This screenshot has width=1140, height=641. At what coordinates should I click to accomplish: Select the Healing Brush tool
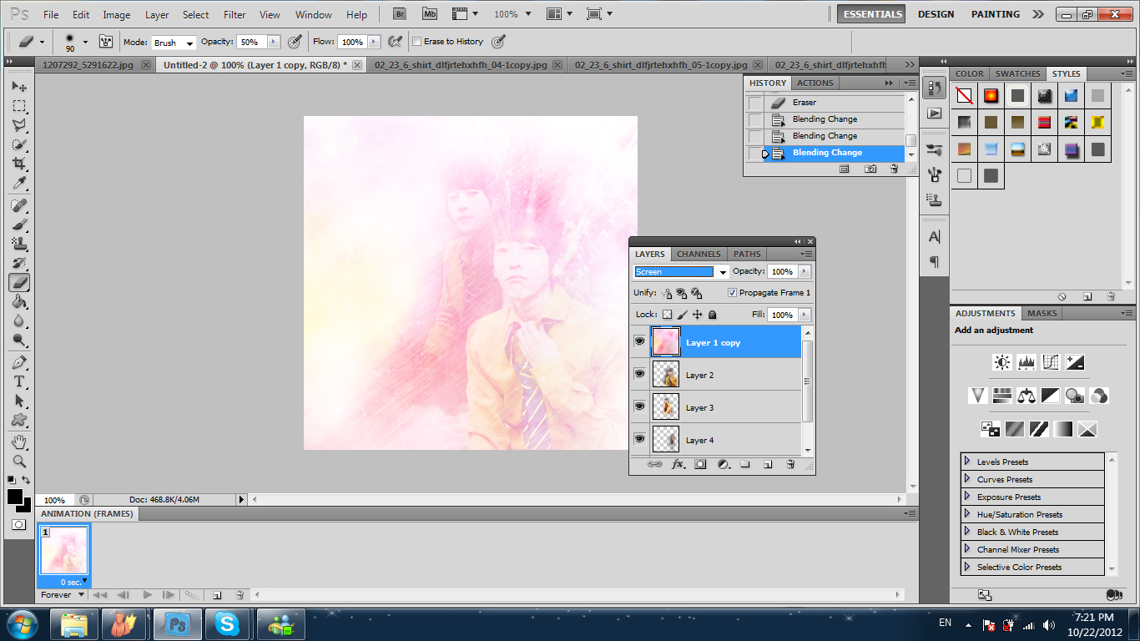click(19, 205)
